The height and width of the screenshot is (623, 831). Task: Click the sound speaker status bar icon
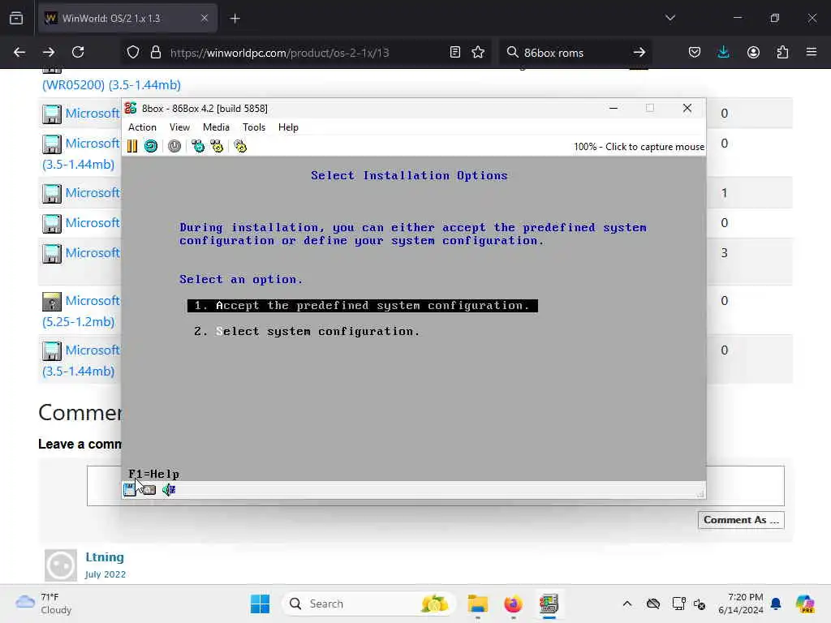(169, 489)
